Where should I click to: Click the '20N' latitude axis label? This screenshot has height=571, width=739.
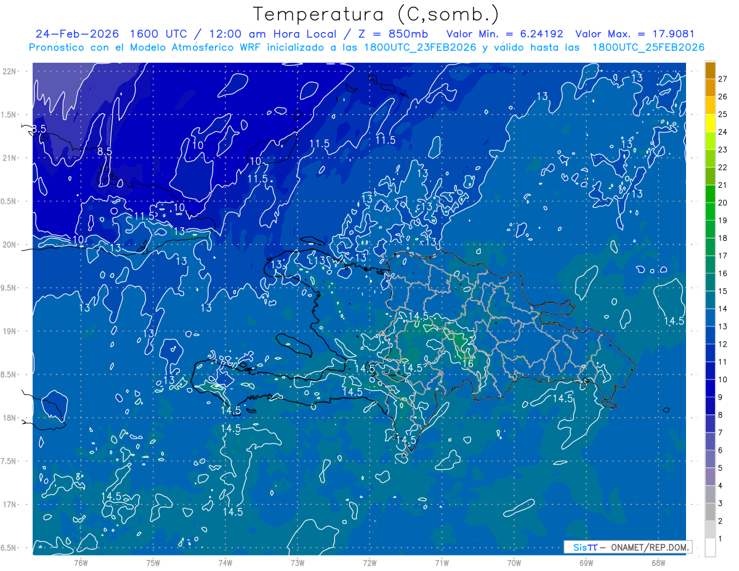pos(9,245)
